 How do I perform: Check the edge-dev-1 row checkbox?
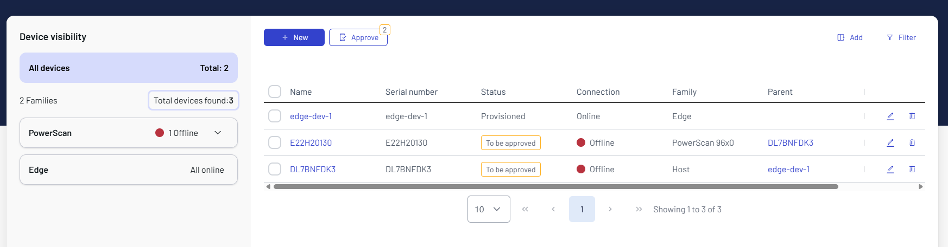pos(275,116)
